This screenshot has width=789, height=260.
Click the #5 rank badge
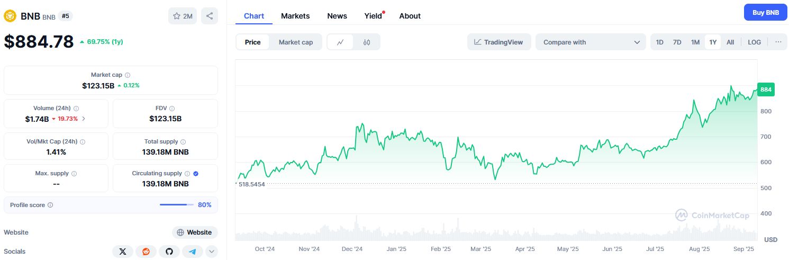pos(66,16)
